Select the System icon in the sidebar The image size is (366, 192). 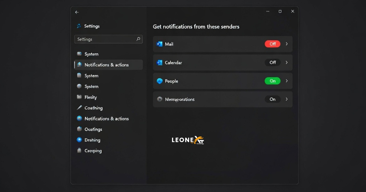(x=79, y=54)
